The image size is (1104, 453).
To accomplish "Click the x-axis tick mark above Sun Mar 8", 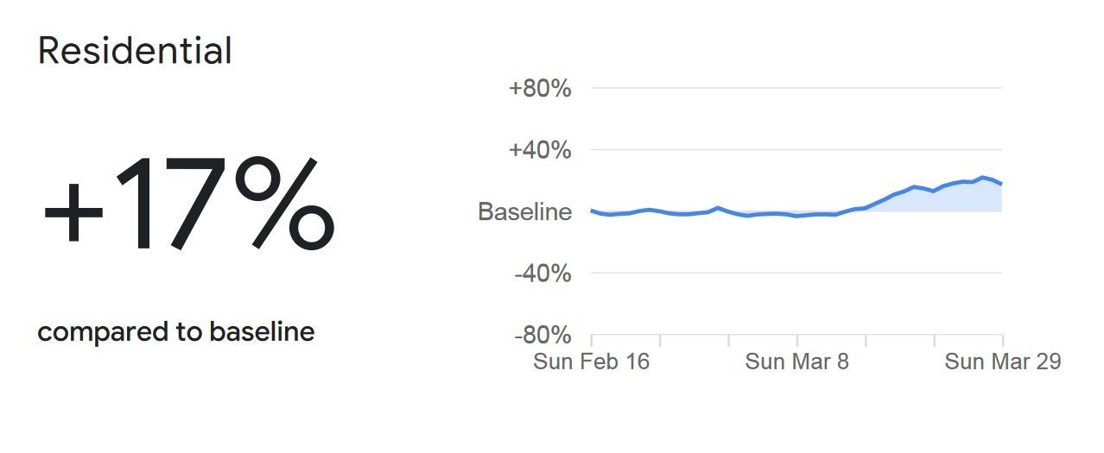I will (x=797, y=339).
